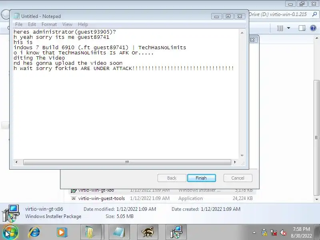The image size is (320, 240).
Task: Switch to the installer wizard taskbar button
Action: tap(176, 232)
